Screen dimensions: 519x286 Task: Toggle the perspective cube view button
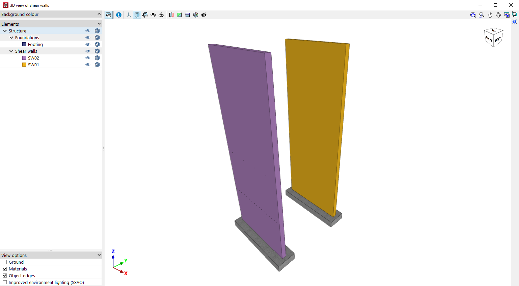coord(137,15)
